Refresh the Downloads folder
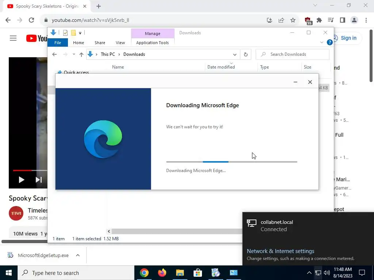The image size is (374, 280). point(246,55)
